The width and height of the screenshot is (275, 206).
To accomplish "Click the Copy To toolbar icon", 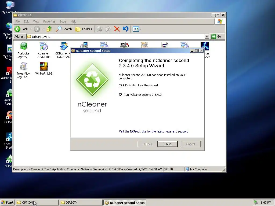I will pyautogui.click(x=108, y=29).
